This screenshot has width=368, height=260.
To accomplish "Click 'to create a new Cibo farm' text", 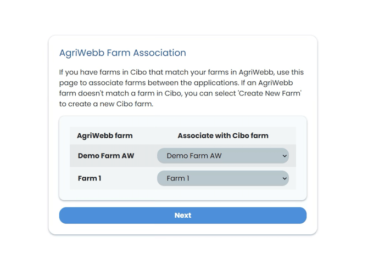I will [x=106, y=104].
